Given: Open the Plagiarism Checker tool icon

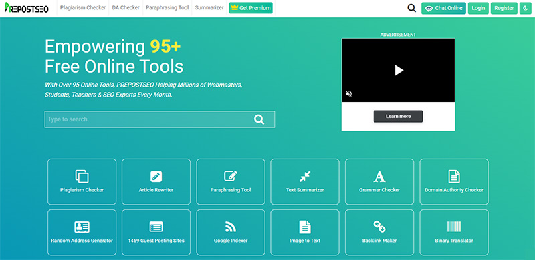Looking at the screenshot, I should (82, 176).
